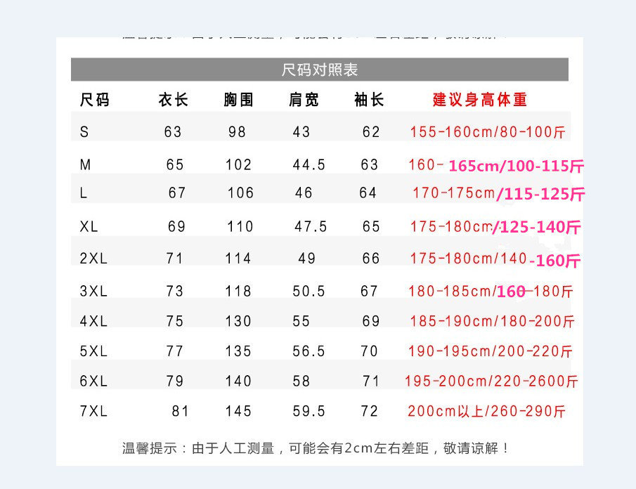Select the 胸围 column header
Viewport: 636px width, 489px height.
(x=238, y=100)
